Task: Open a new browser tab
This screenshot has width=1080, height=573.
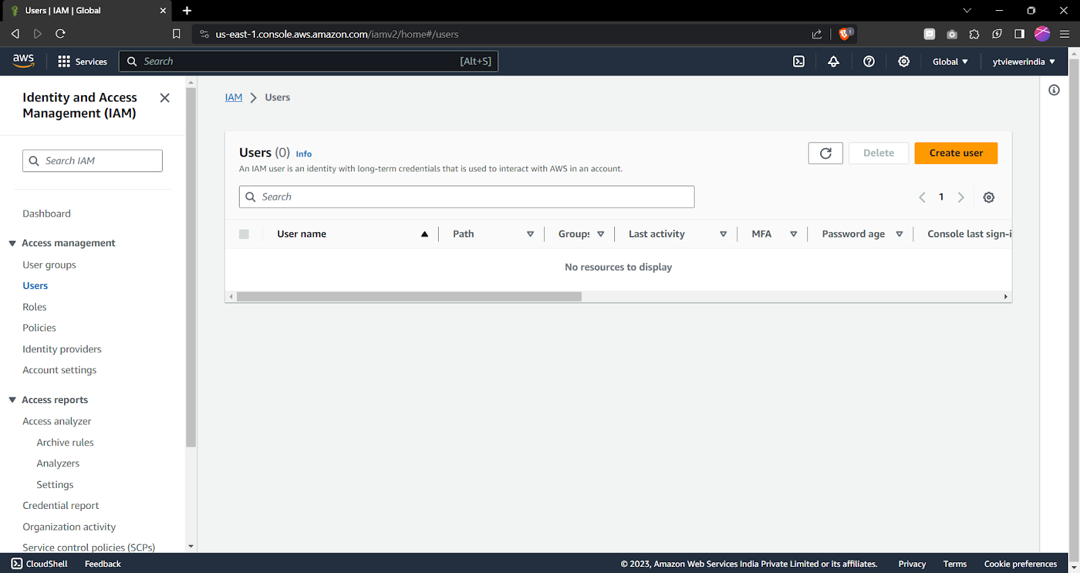Action: (x=187, y=11)
